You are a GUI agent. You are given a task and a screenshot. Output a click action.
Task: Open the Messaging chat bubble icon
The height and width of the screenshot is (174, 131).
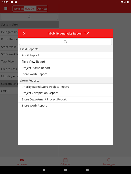pos(109,160)
